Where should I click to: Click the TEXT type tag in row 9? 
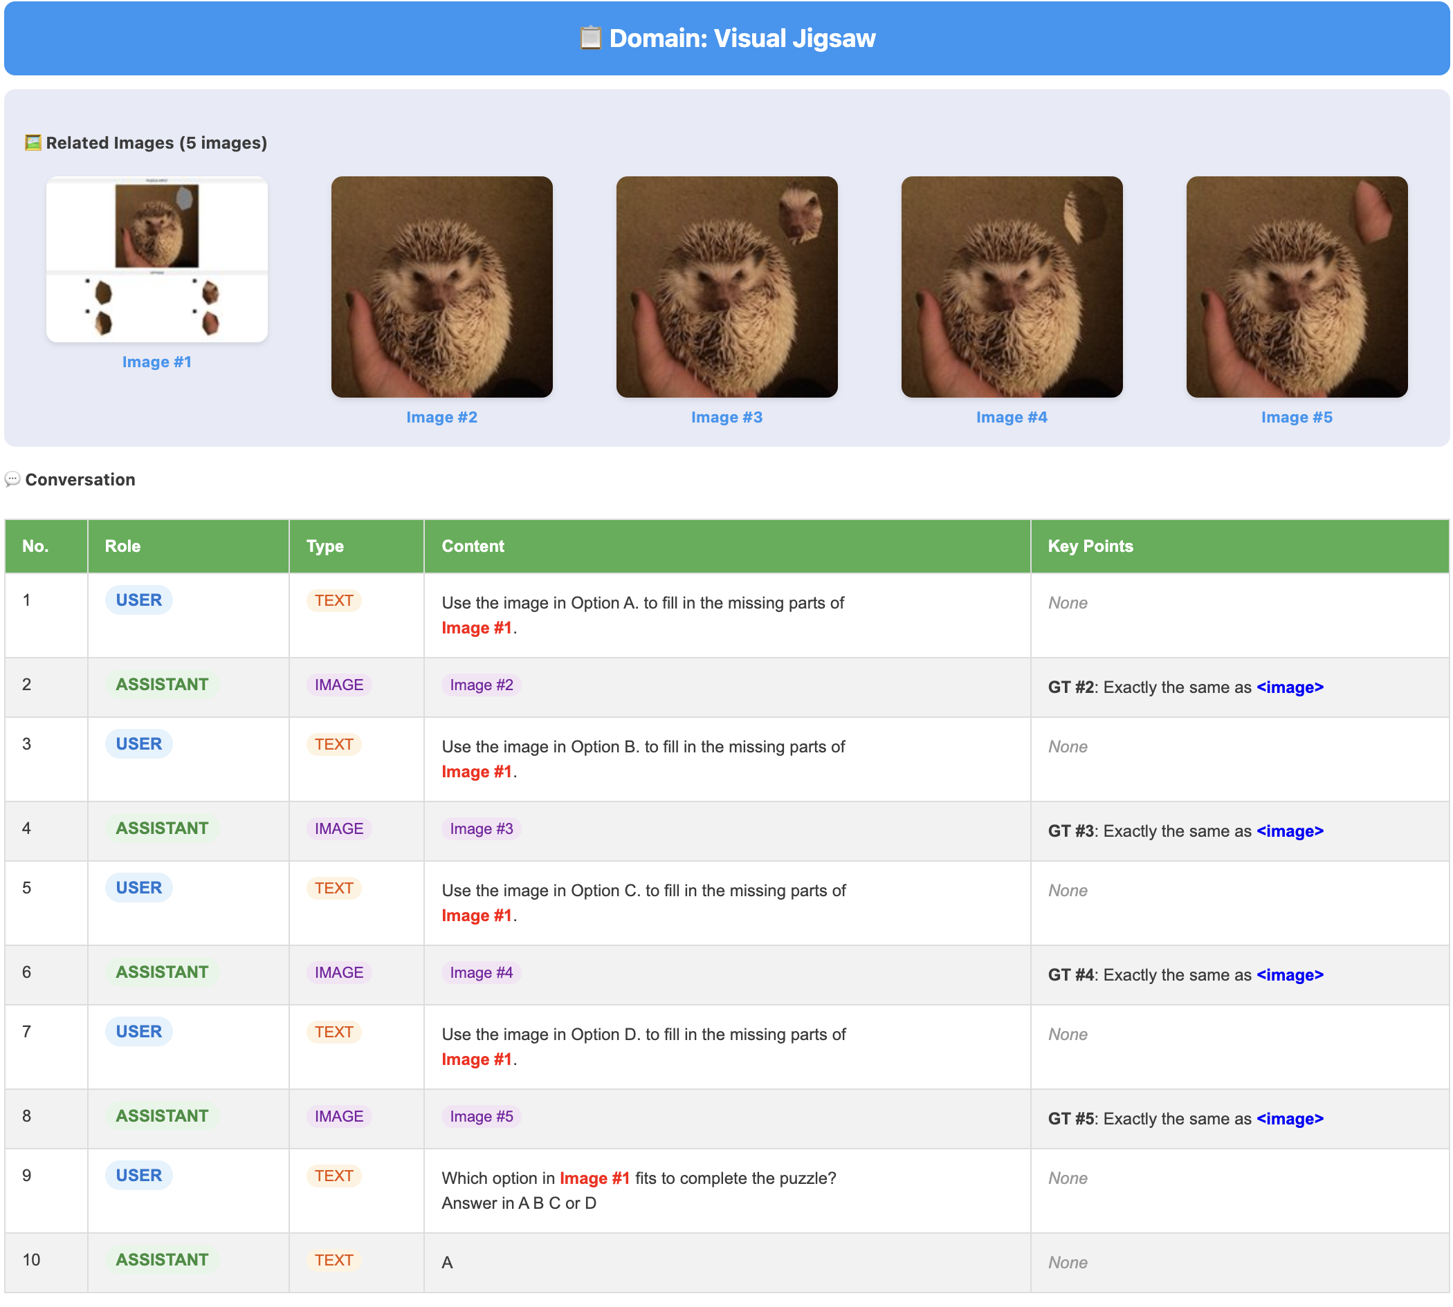tap(333, 1176)
